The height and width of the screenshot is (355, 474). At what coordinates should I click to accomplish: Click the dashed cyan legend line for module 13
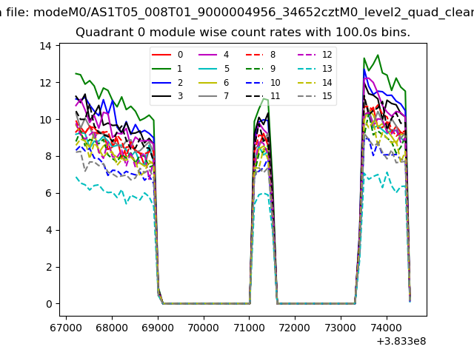304,69
